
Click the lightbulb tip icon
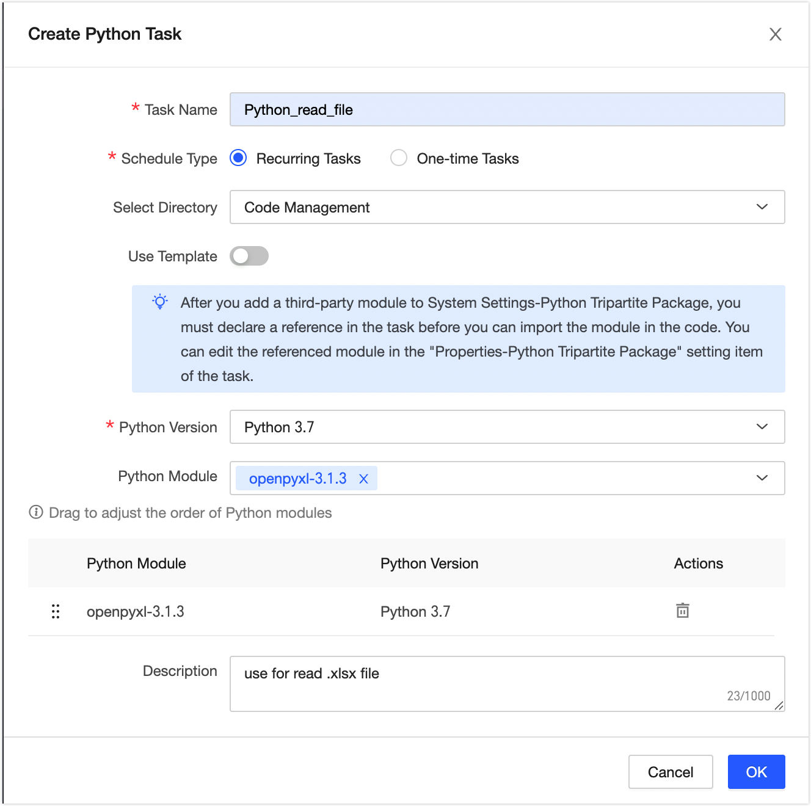(x=160, y=302)
